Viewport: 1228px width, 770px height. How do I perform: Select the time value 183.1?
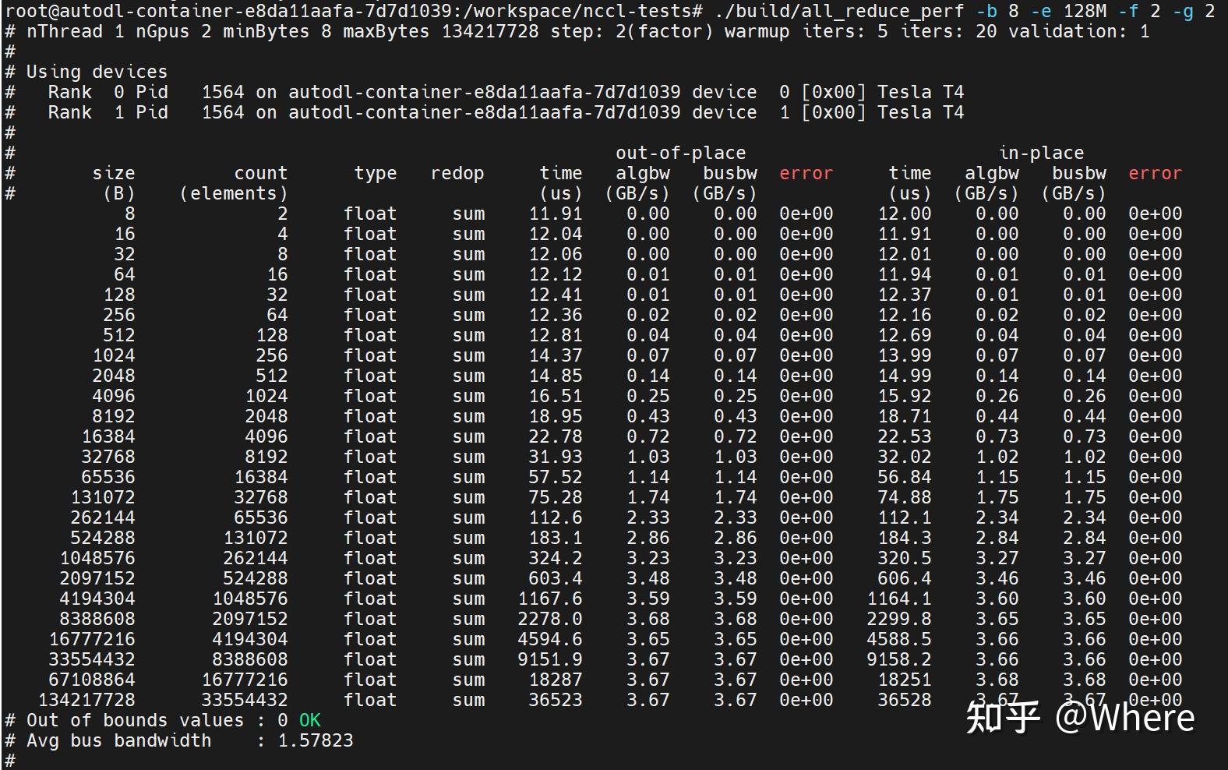pyautogui.click(x=556, y=538)
